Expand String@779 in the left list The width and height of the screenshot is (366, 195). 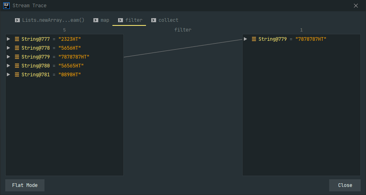click(x=8, y=57)
